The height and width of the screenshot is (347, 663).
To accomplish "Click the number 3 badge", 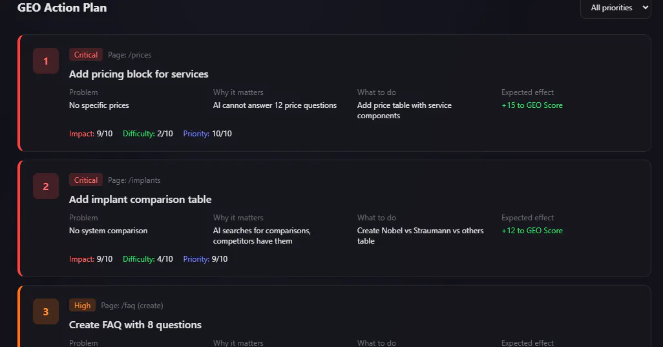I will click(46, 312).
